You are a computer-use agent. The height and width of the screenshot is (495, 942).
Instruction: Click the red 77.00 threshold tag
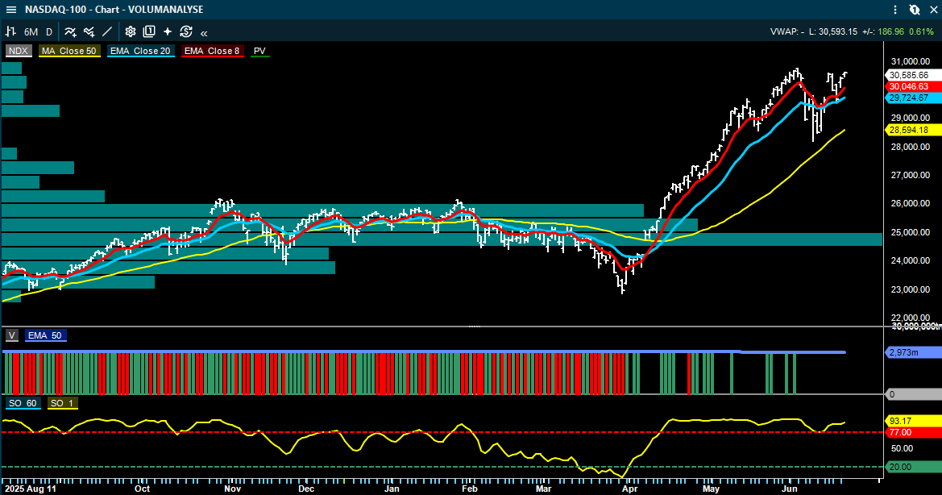pyautogui.click(x=912, y=433)
